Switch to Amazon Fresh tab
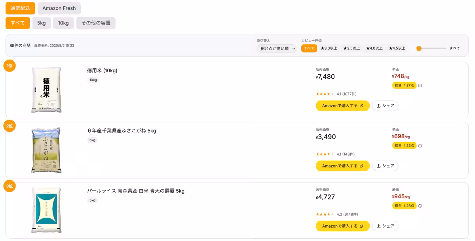 coord(59,8)
